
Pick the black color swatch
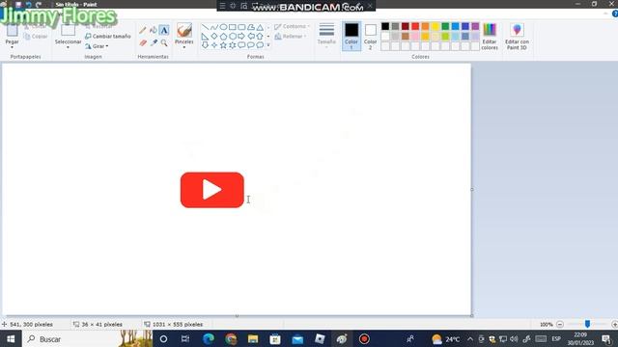[385, 26]
